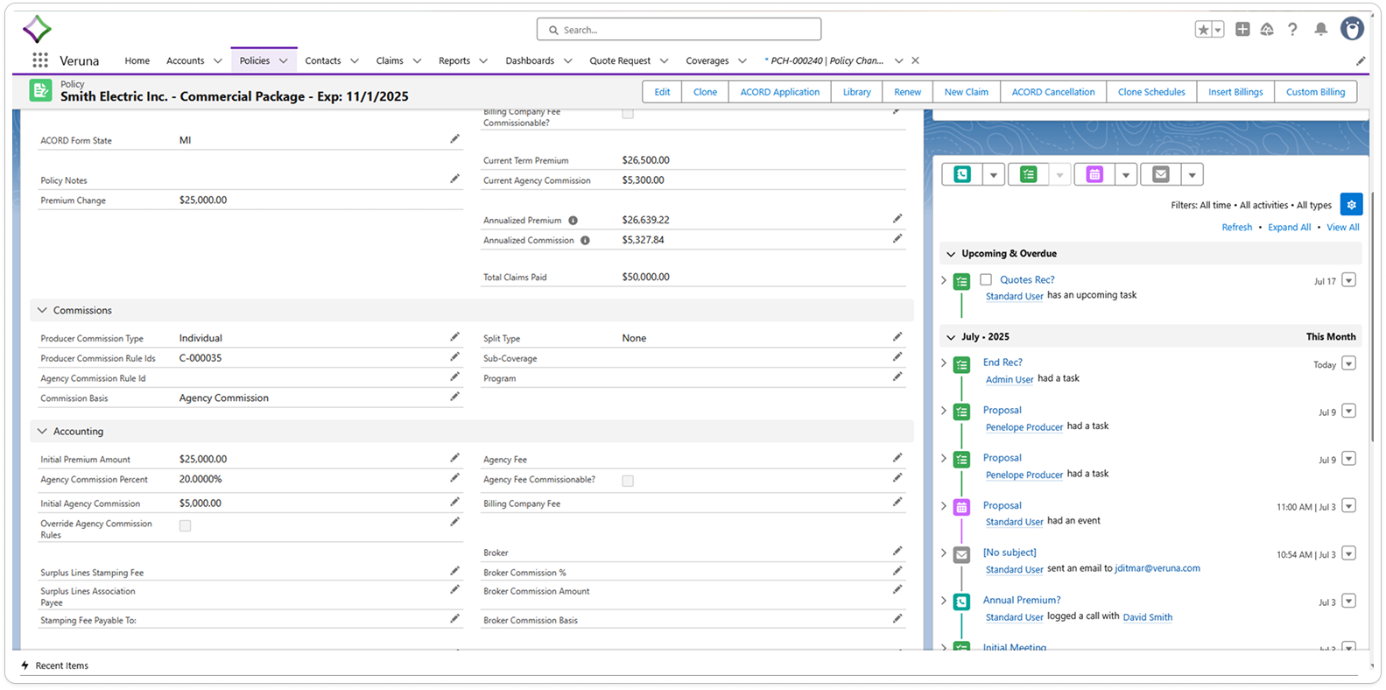This screenshot has height=690, width=1386.
Task: Open the activity timeline filter settings gear
Action: point(1351,205)
